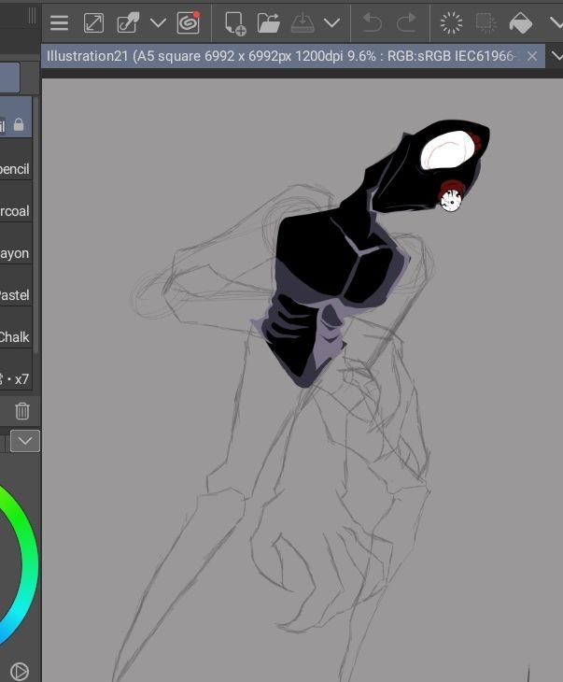Create a new canvas document

[235, 23]
